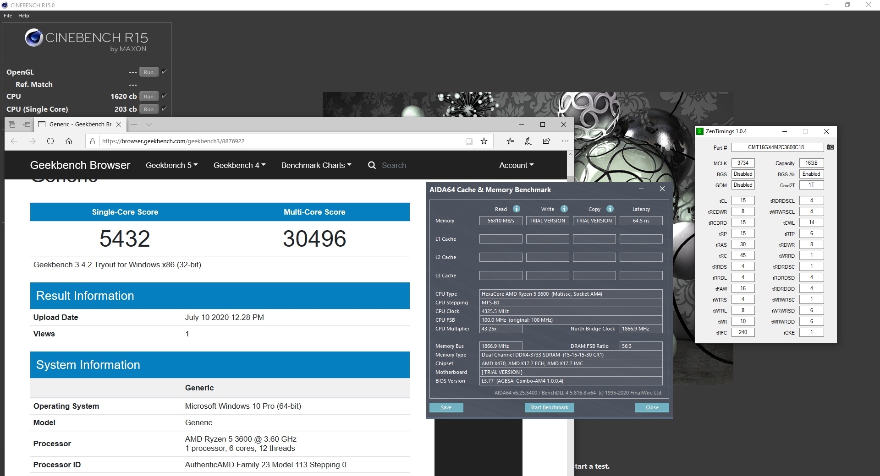Run the CPU benchmark in Cinebench

point(149,96)
